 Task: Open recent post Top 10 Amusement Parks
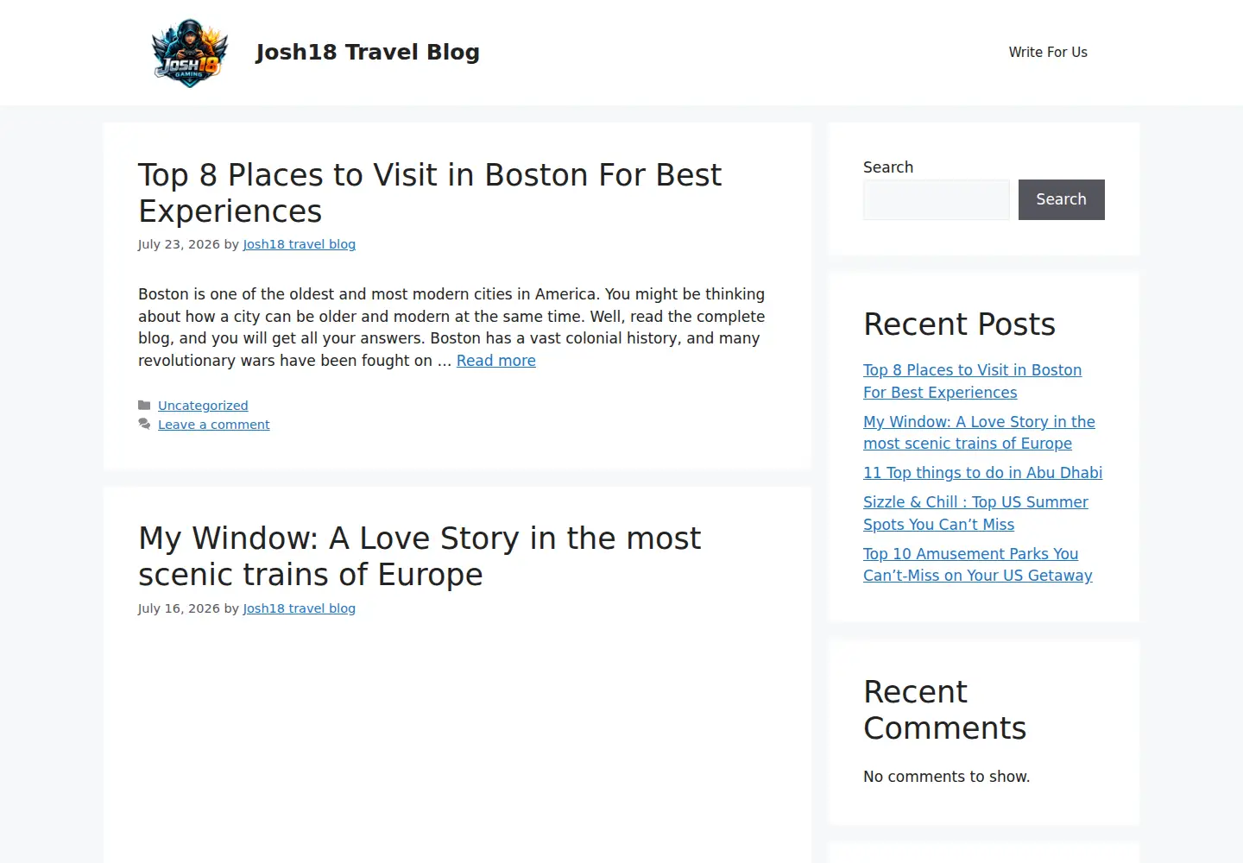point(978,564)
